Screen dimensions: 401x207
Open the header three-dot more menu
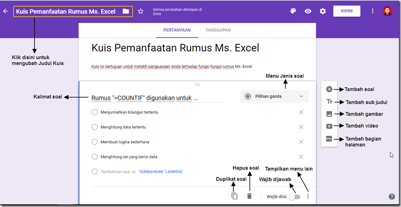click(373, 11)
